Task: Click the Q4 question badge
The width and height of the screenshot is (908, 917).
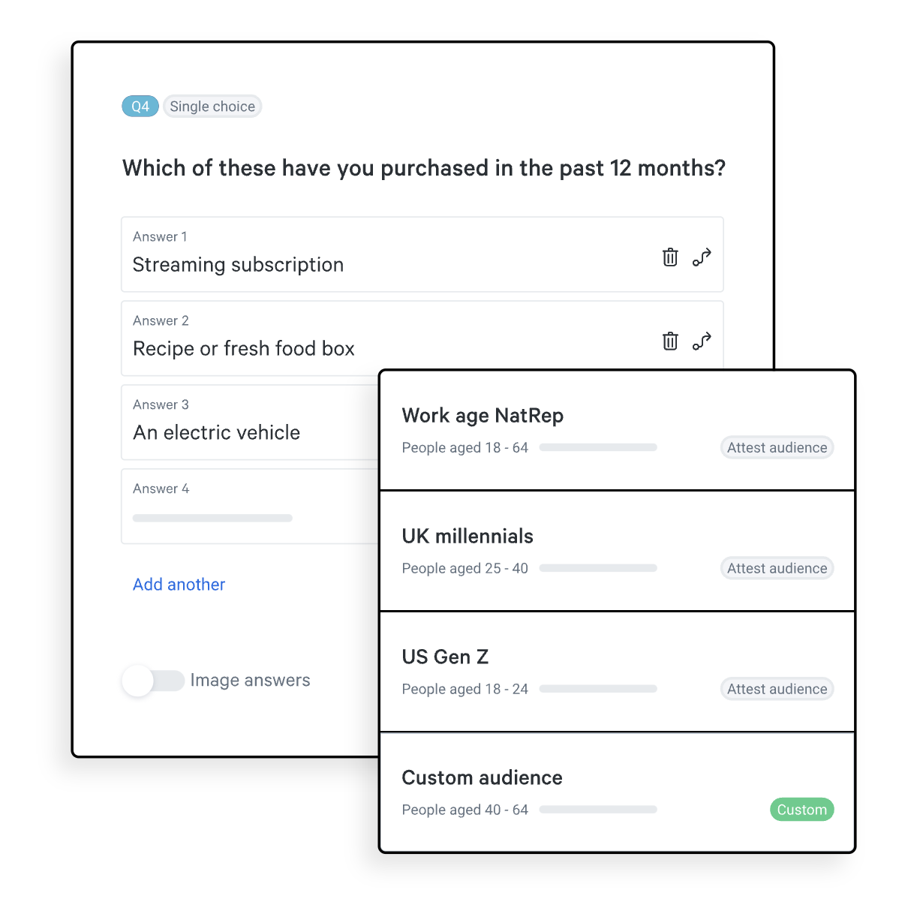Action: point(140,107)
